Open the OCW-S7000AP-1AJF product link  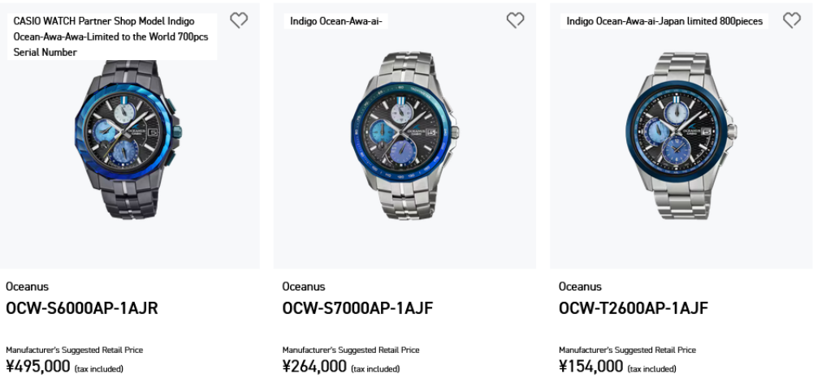(x=357, y=308)
